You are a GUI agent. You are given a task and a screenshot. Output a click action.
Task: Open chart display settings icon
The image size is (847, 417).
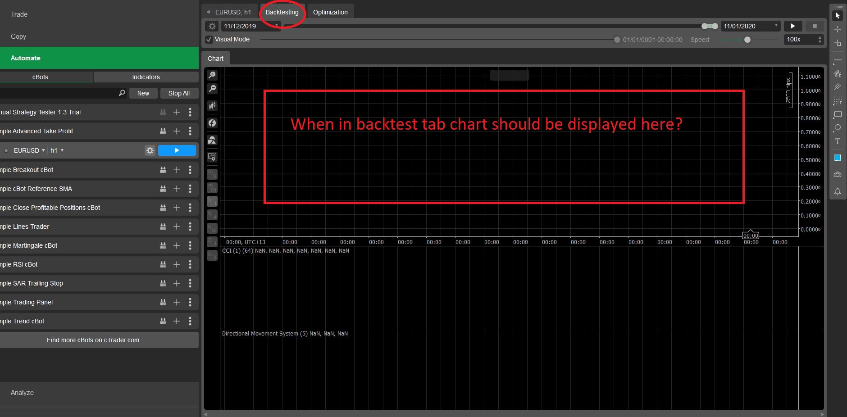coord(212,157)
